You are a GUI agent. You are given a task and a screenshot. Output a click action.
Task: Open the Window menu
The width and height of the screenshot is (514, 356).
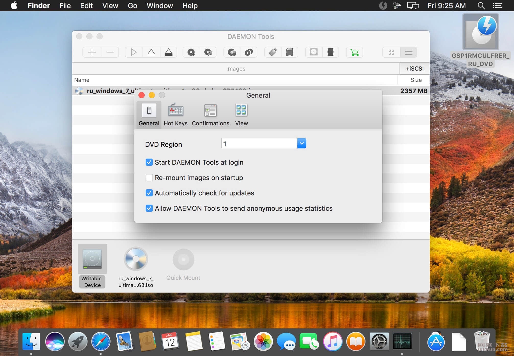pyautogui.click(x=160, y=5)
